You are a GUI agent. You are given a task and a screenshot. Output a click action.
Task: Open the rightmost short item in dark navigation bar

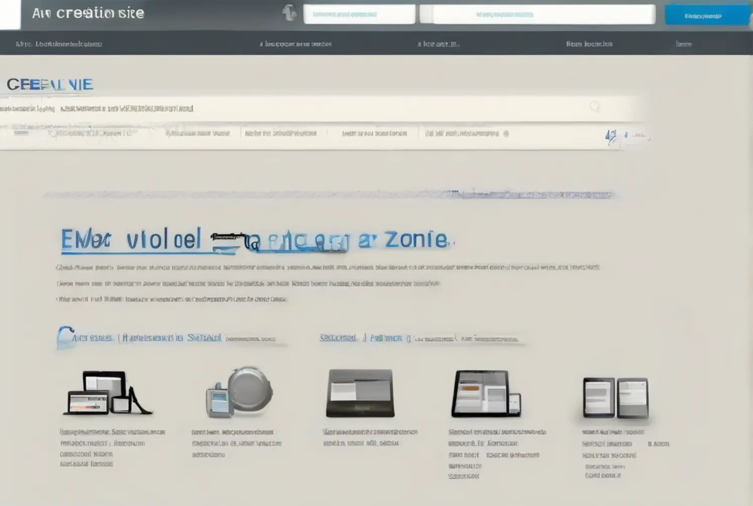683,44
